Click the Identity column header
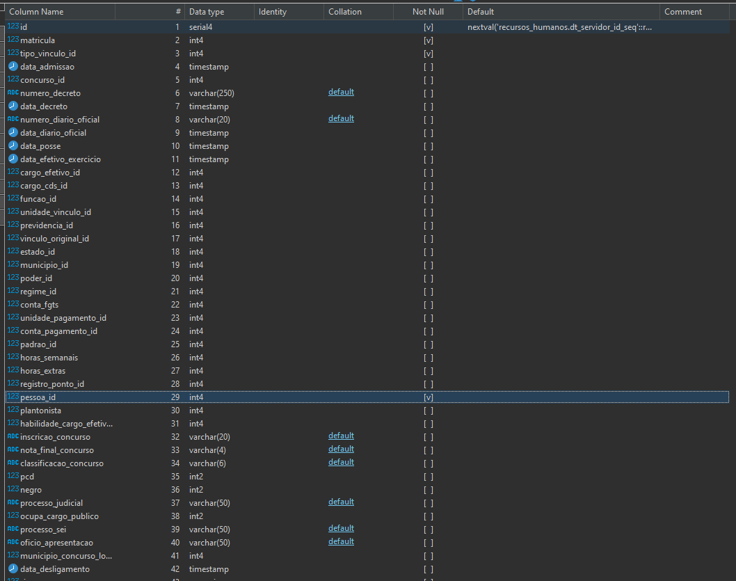 [x=289, y=12]
